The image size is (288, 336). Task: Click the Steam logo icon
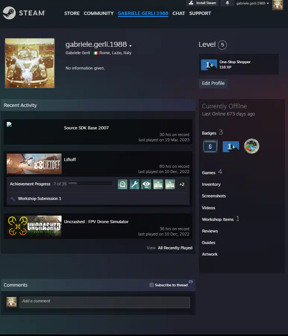point(9,13)
